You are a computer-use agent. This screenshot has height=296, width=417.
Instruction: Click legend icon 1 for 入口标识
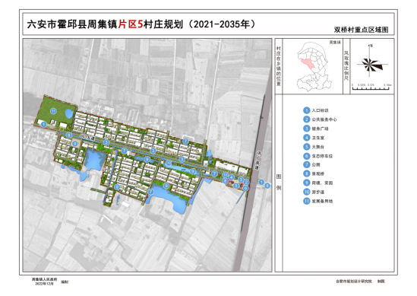point(307,110)
